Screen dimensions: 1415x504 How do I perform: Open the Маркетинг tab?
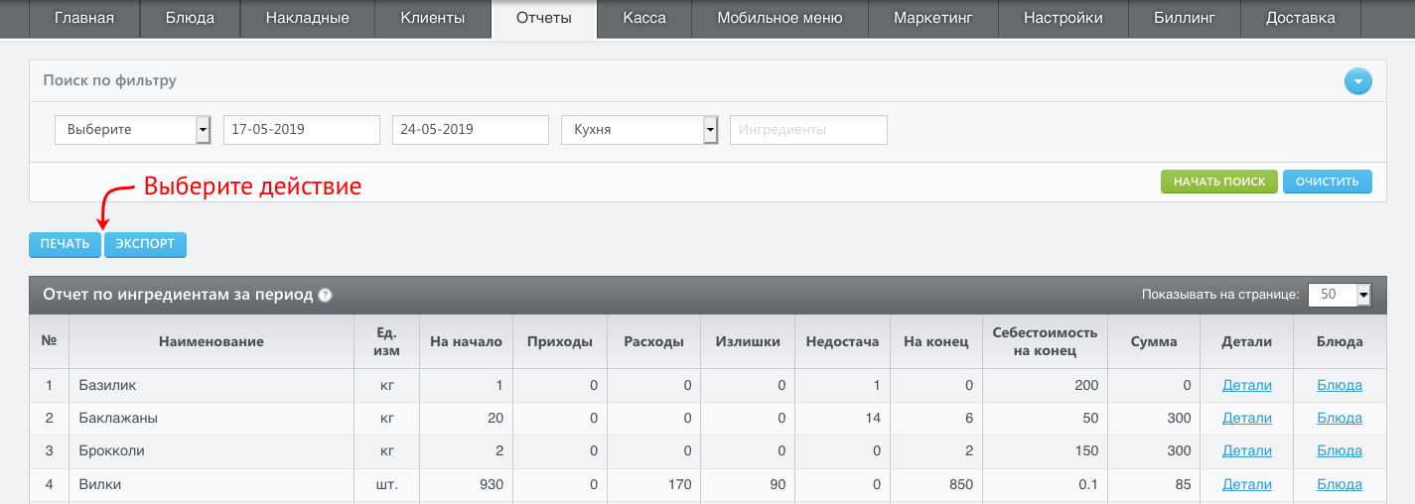[932, 18]
